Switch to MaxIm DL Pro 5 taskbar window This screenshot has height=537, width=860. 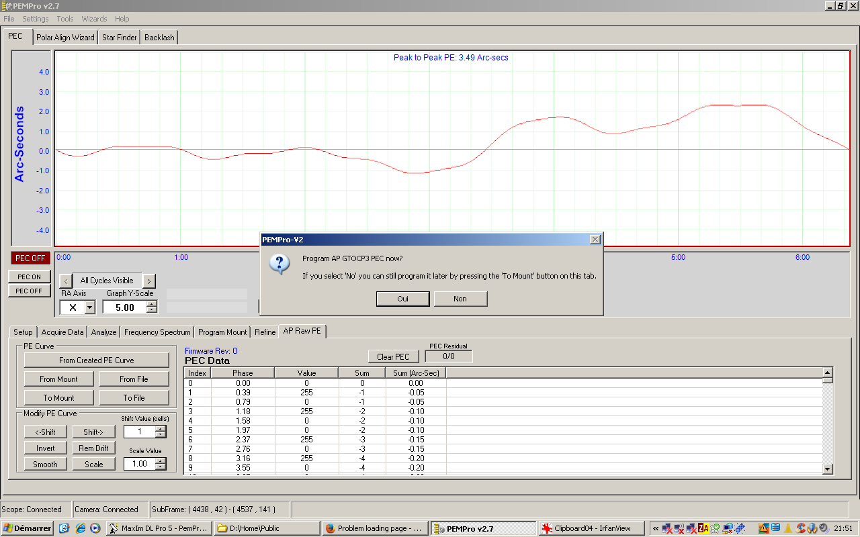[x=159, y=528]
